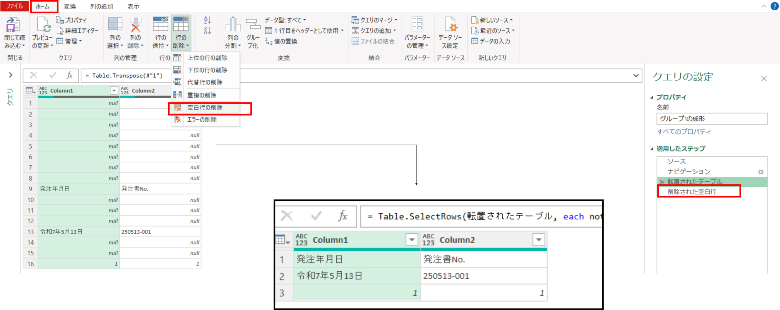Screen dimensions: 780x310
Task: Edit the query name field グループ1の成形
Action: pos(712,119)
